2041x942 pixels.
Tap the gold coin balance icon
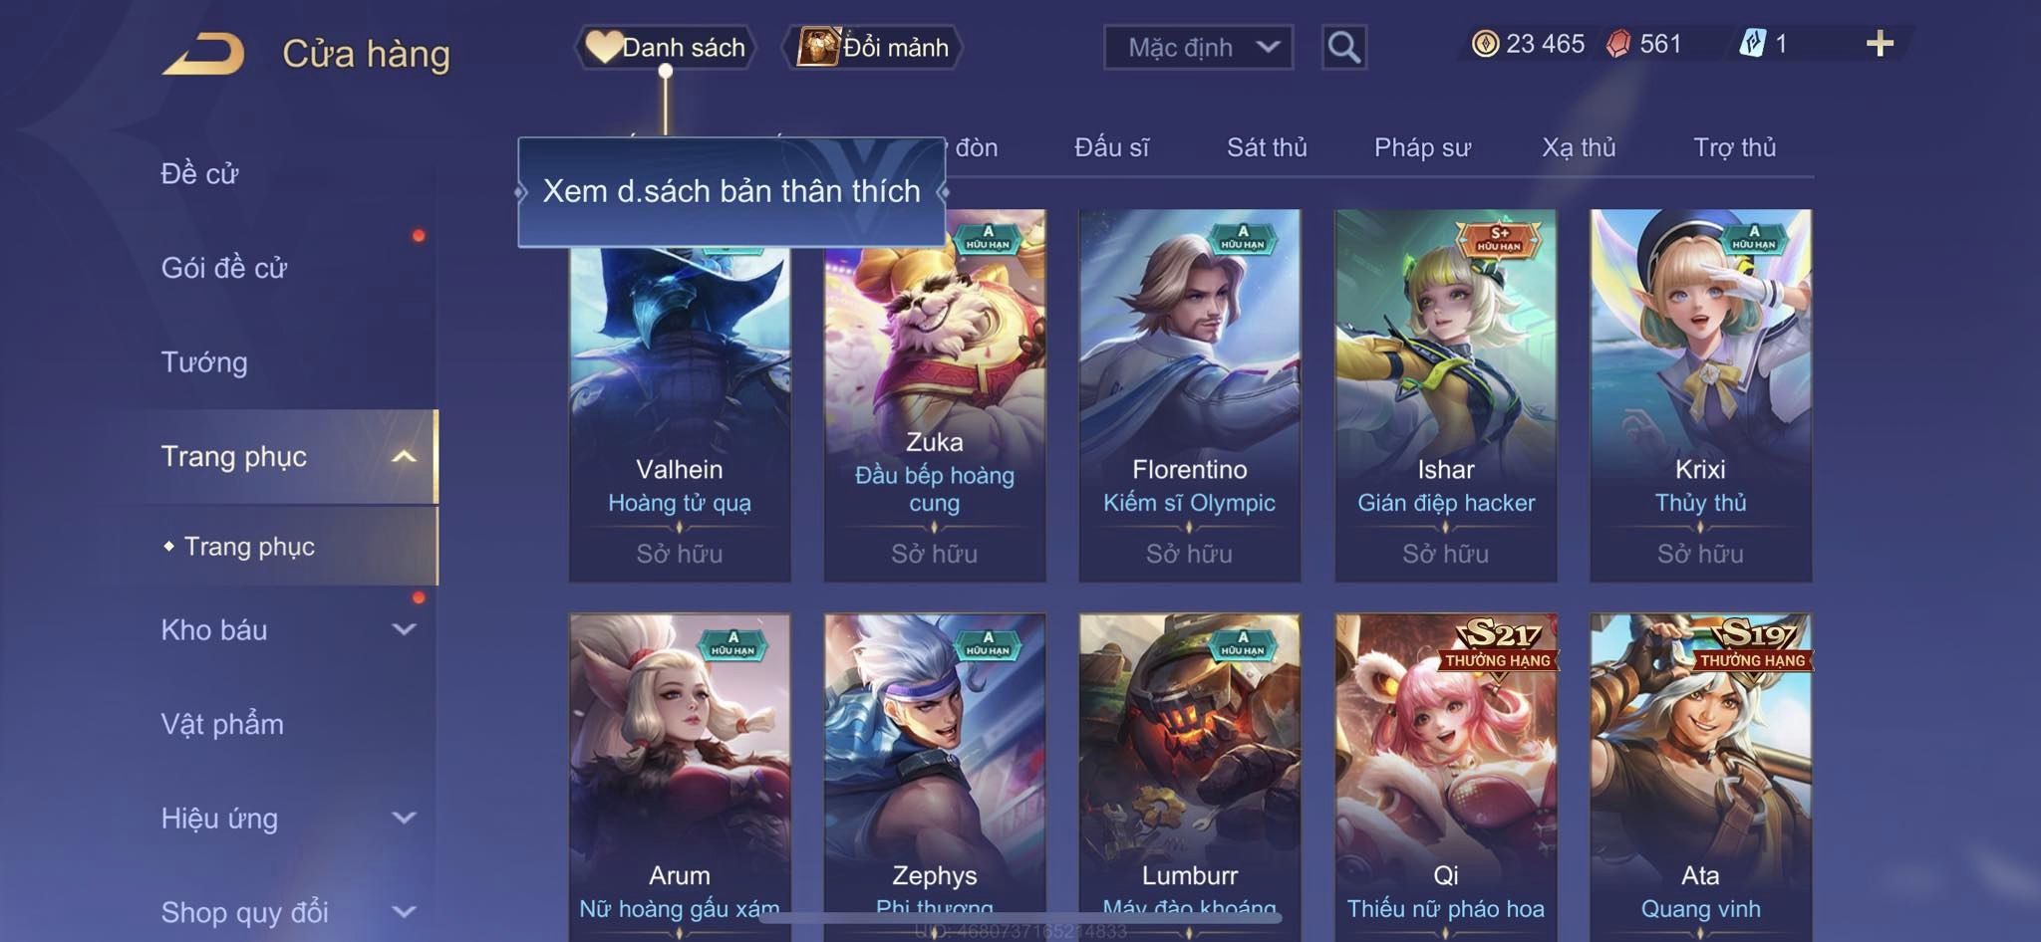coord(1485,44)
